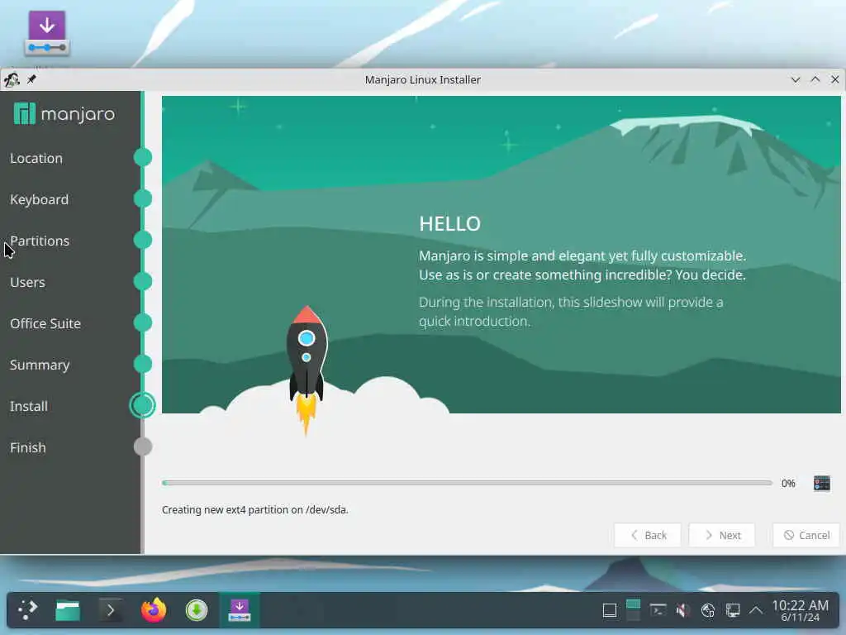Click the 'Creating new ext4 partition' status text
The image size is (846, 635).
(255, 509)
